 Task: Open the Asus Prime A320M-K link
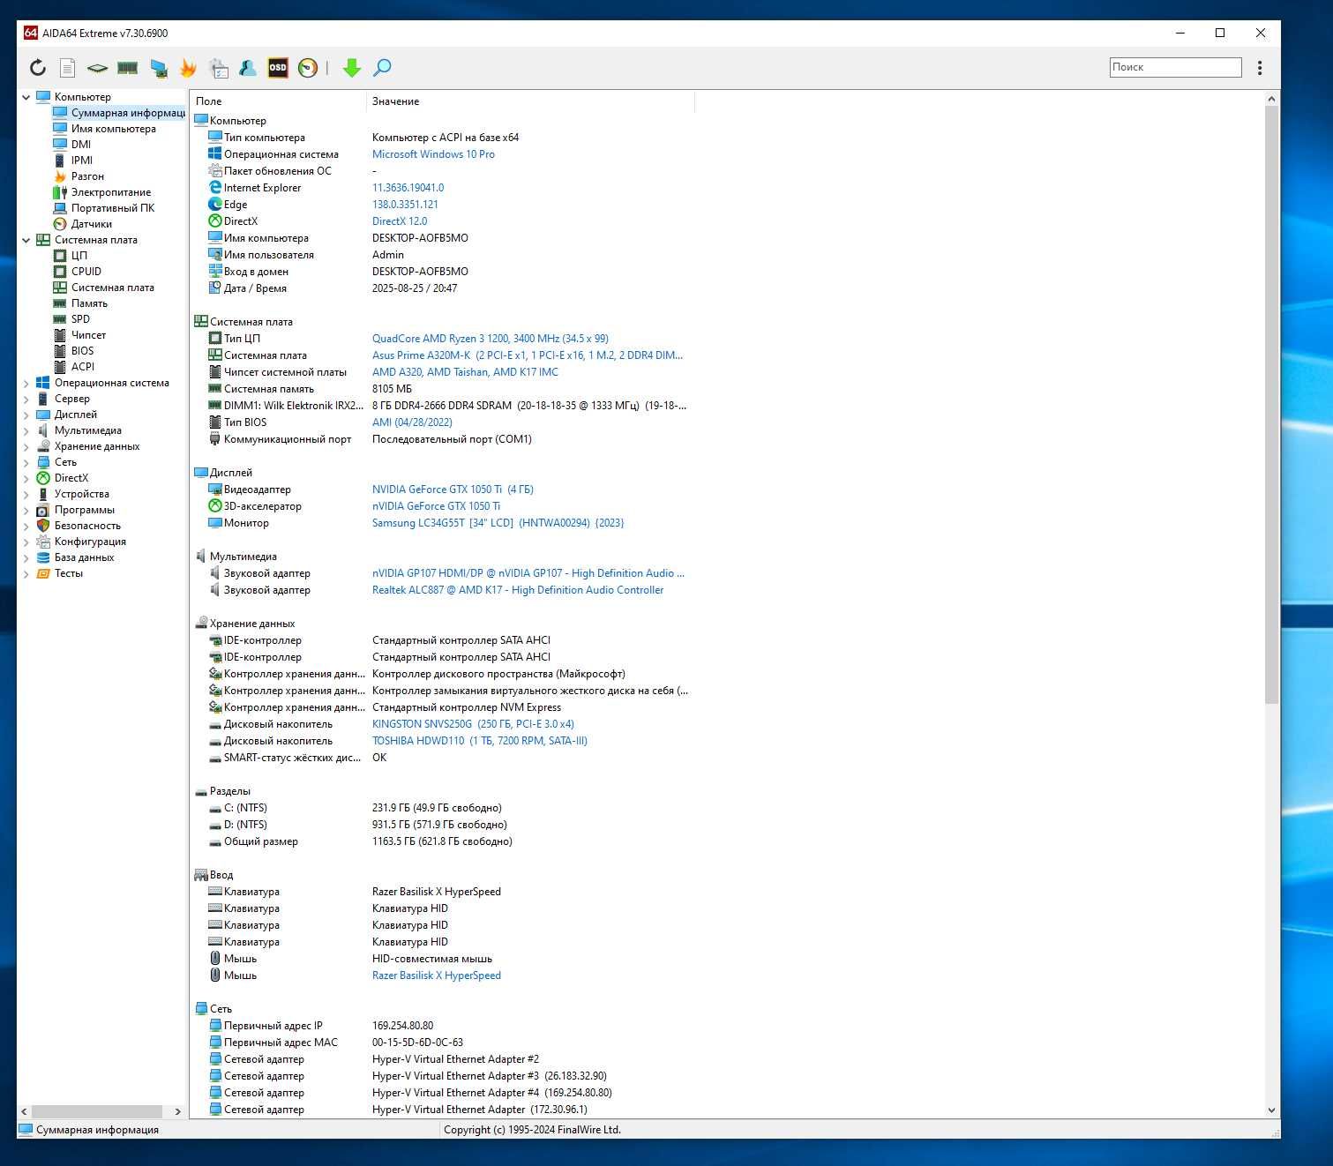pos(528,355)
